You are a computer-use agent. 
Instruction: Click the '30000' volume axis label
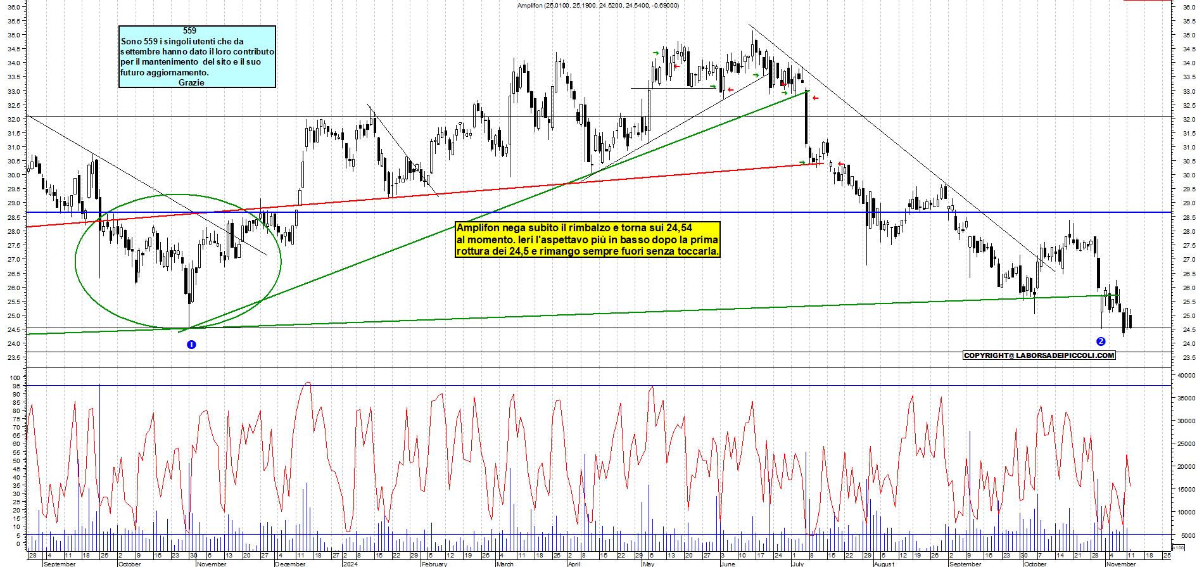coord(1186,421)
